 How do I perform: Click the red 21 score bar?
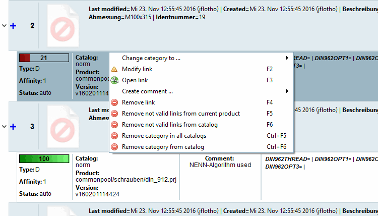pyautogui.click(x=44, y=58)
